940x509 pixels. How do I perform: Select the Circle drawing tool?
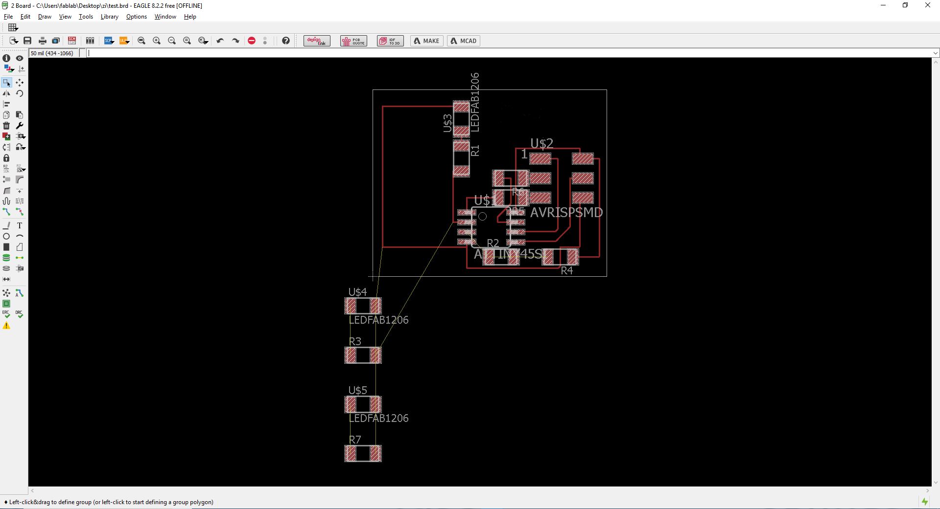(6, 236)
